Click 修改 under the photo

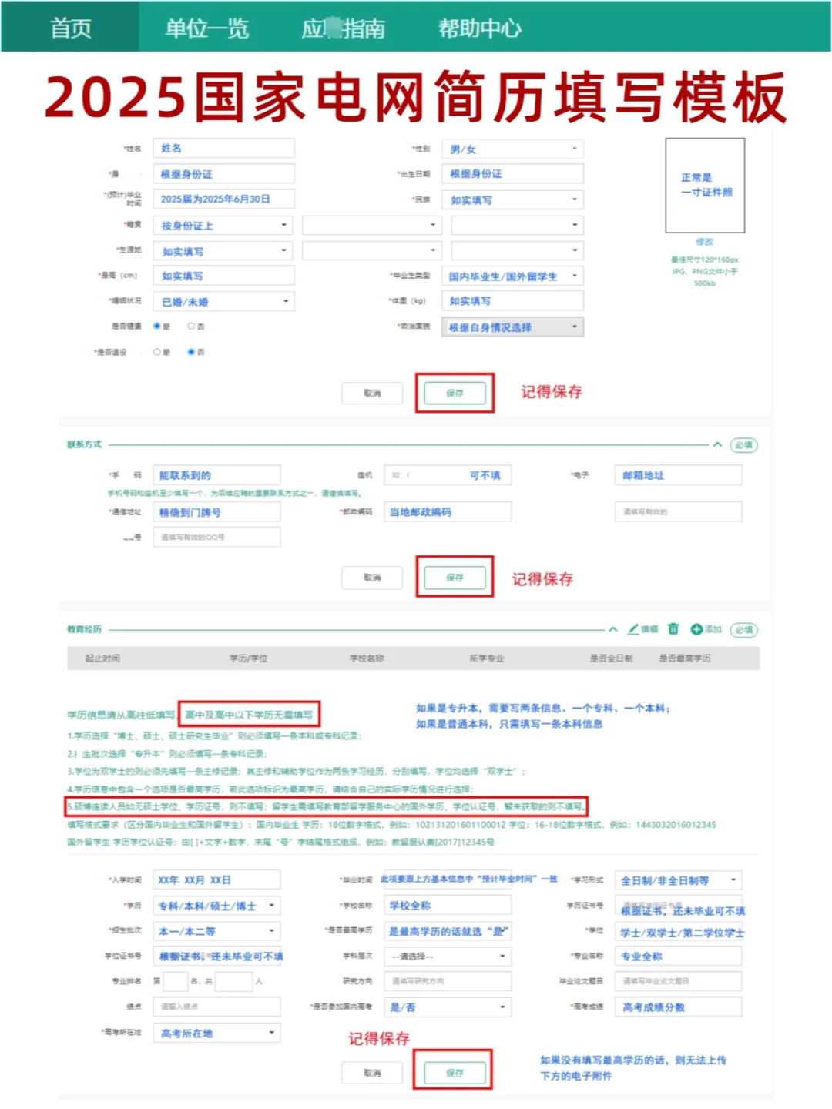[705, 242]
